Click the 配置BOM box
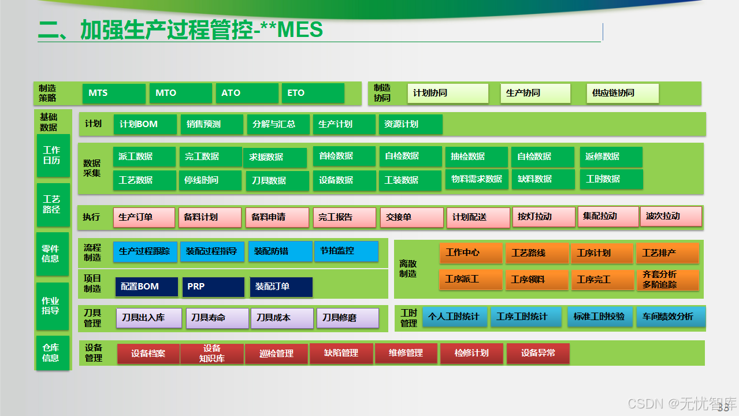The image size is (739, 416). pos(147,287)
